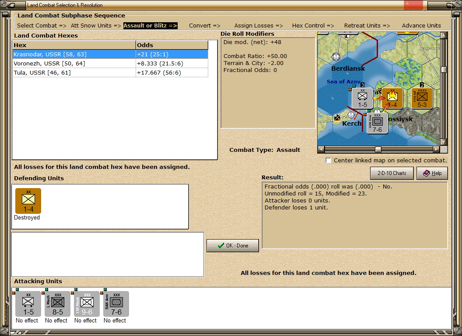Click the map scroll right arrow
Screen dimensions: 462x336
click(x=436, y=149)
